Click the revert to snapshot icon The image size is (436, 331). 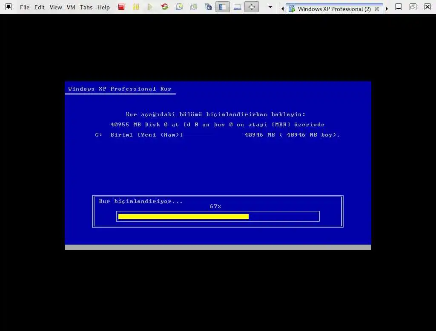pyautogui.click(x=194, y=7)
